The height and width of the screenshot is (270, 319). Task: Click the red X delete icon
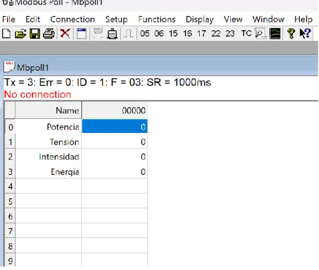65,33
